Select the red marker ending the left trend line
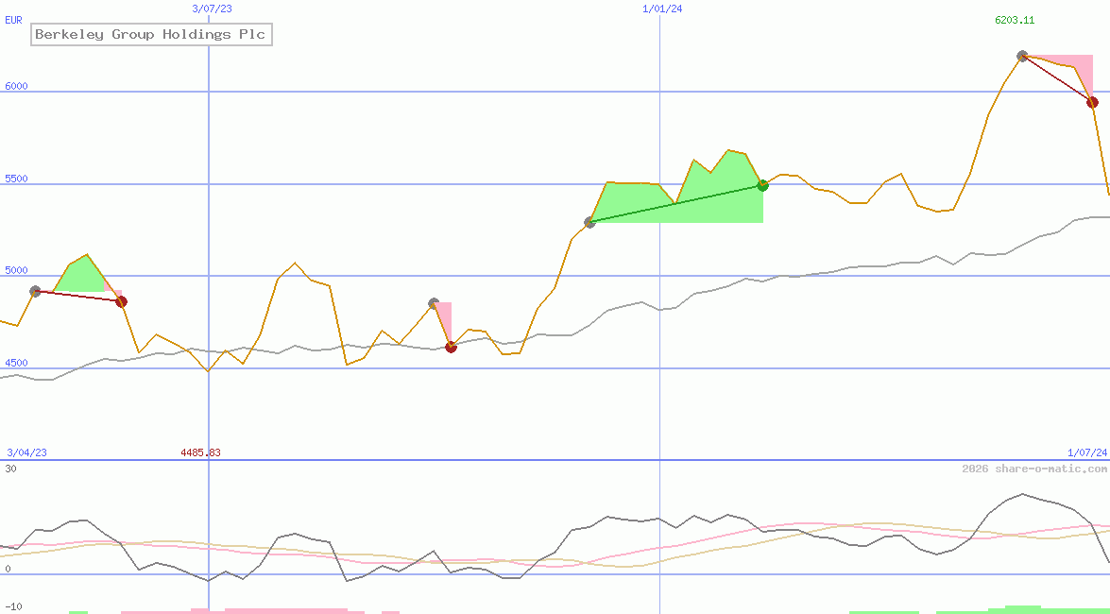This screenshot has width=1110, height=614. 120,301
